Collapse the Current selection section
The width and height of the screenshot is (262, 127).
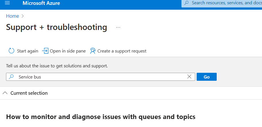(5, 93)
